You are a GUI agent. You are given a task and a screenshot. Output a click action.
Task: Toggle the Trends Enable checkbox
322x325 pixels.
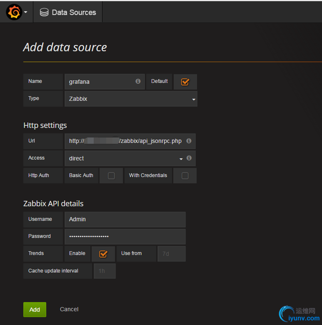pyautogui.click(x=103, y=254)
